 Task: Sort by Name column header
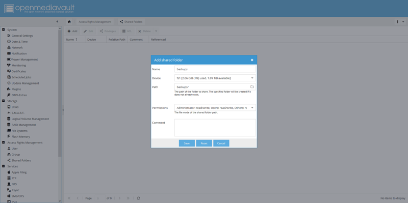(74, 40)
